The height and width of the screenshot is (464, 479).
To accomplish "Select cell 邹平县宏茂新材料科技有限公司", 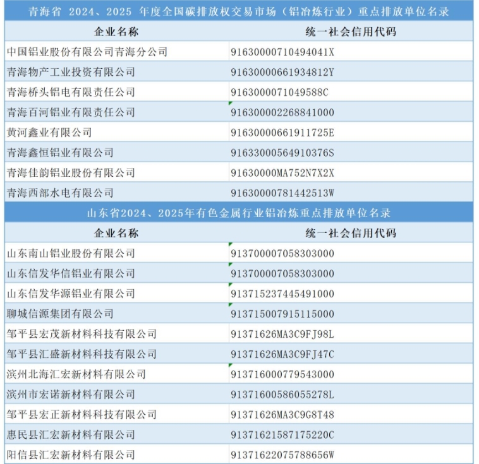I will pos(117,334).
